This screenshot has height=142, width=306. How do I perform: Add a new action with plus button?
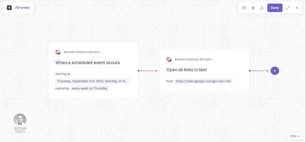click(x=275, y=71)
